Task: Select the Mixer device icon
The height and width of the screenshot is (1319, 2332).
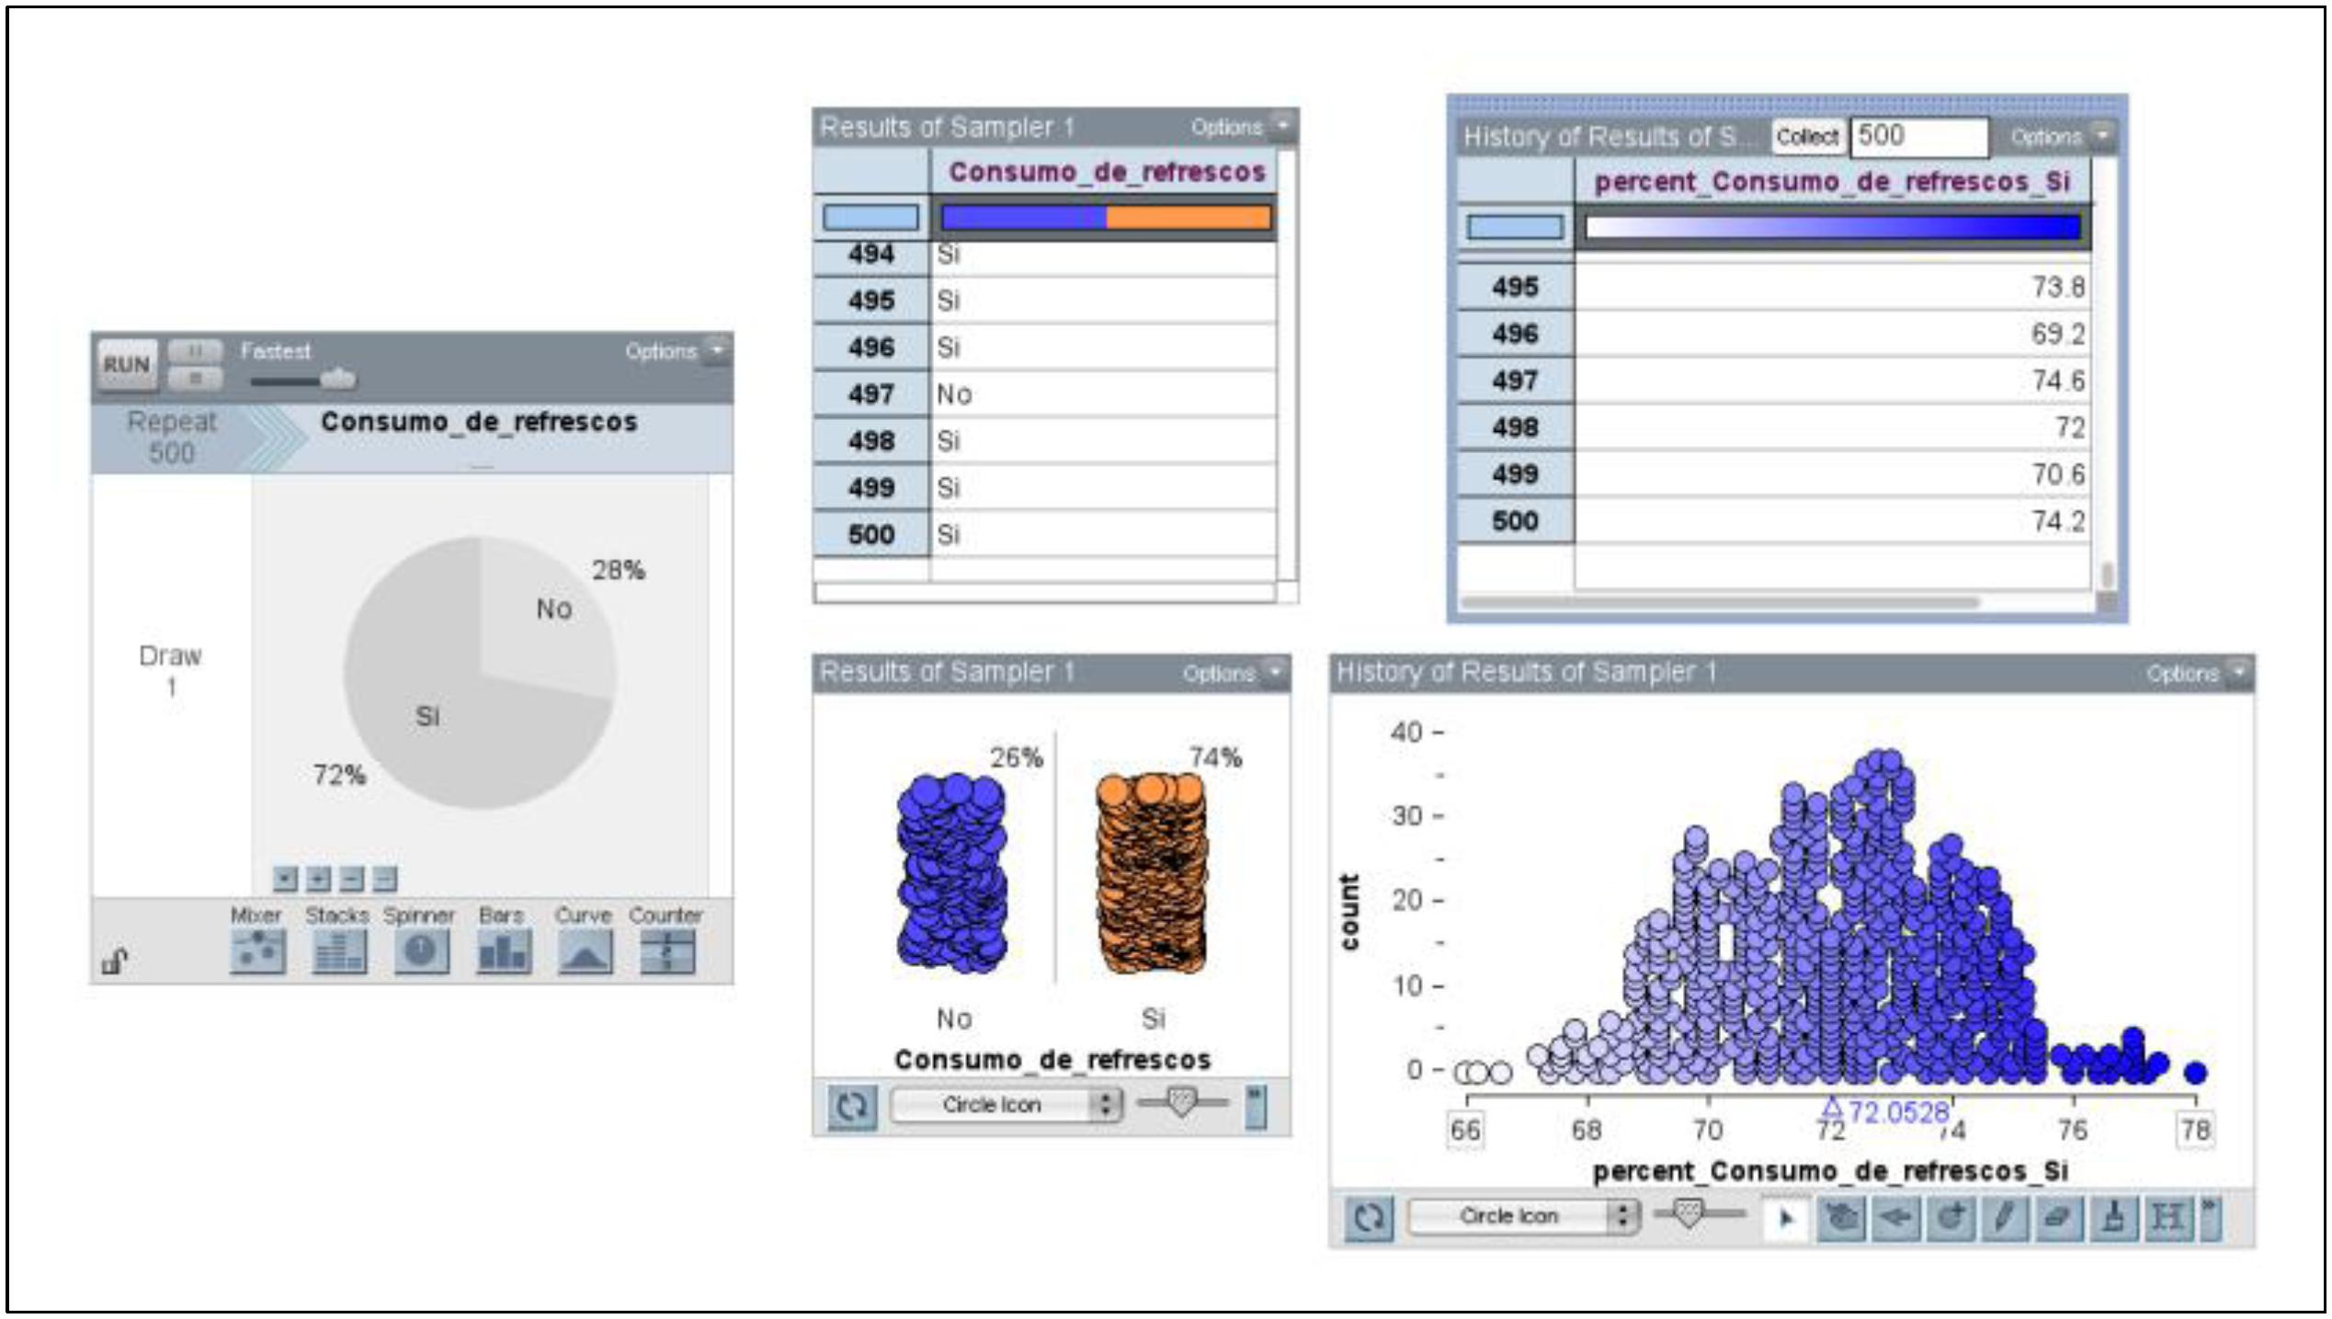Action: point(257,951)
